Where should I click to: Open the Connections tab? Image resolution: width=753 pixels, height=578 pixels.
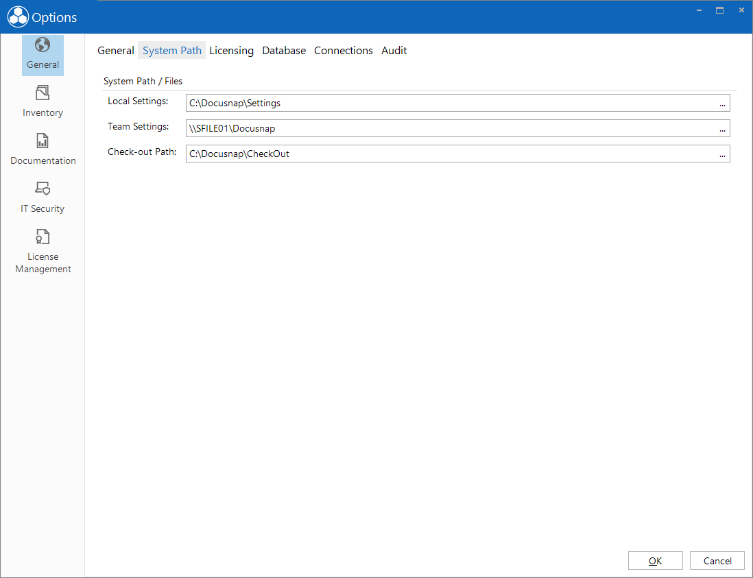(344, 51)
